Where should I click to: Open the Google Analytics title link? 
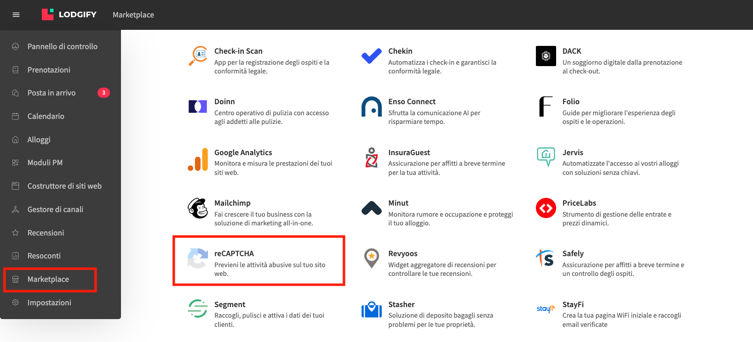(x=243, y=152)
